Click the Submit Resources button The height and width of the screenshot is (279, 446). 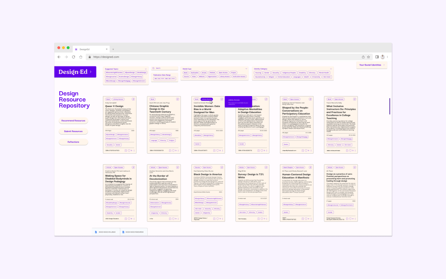(x=73, y=131)
